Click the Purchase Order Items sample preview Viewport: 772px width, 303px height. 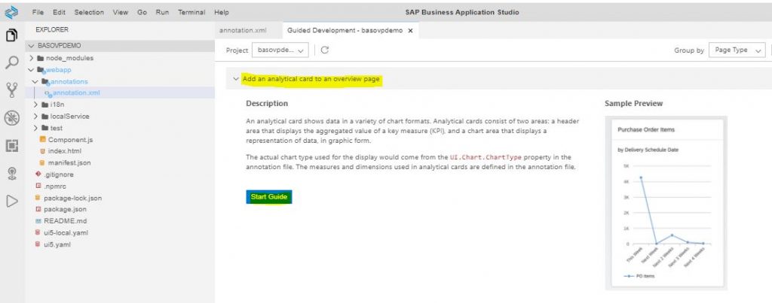click(666, 203)
